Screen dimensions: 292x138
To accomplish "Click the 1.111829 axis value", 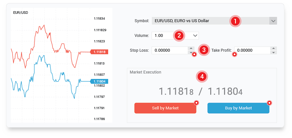I will [x=100, y=30].
